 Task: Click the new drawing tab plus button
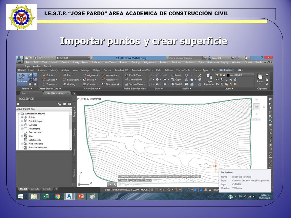(74, 94)
